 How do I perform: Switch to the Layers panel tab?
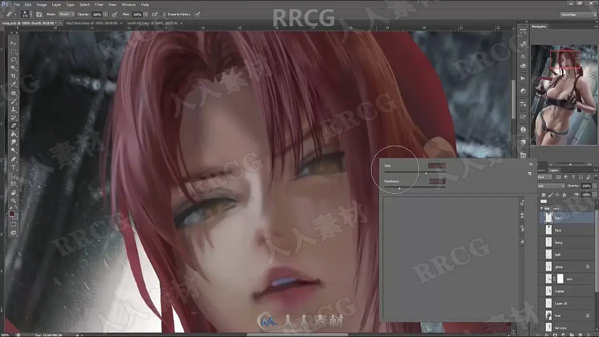(x=554, y=170)
